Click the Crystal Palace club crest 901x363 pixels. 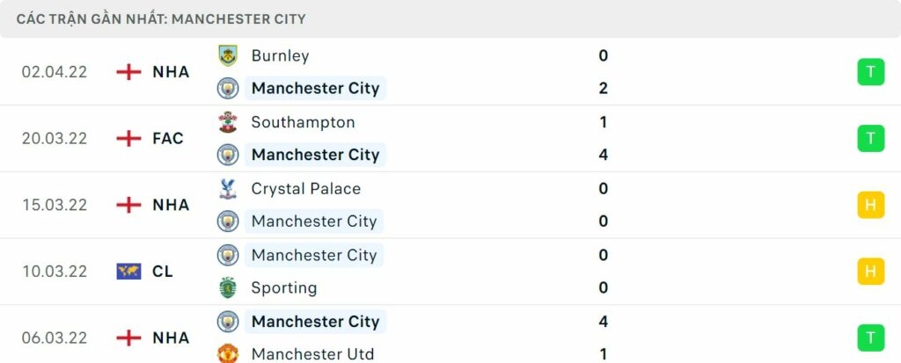(x=228, y=189)
